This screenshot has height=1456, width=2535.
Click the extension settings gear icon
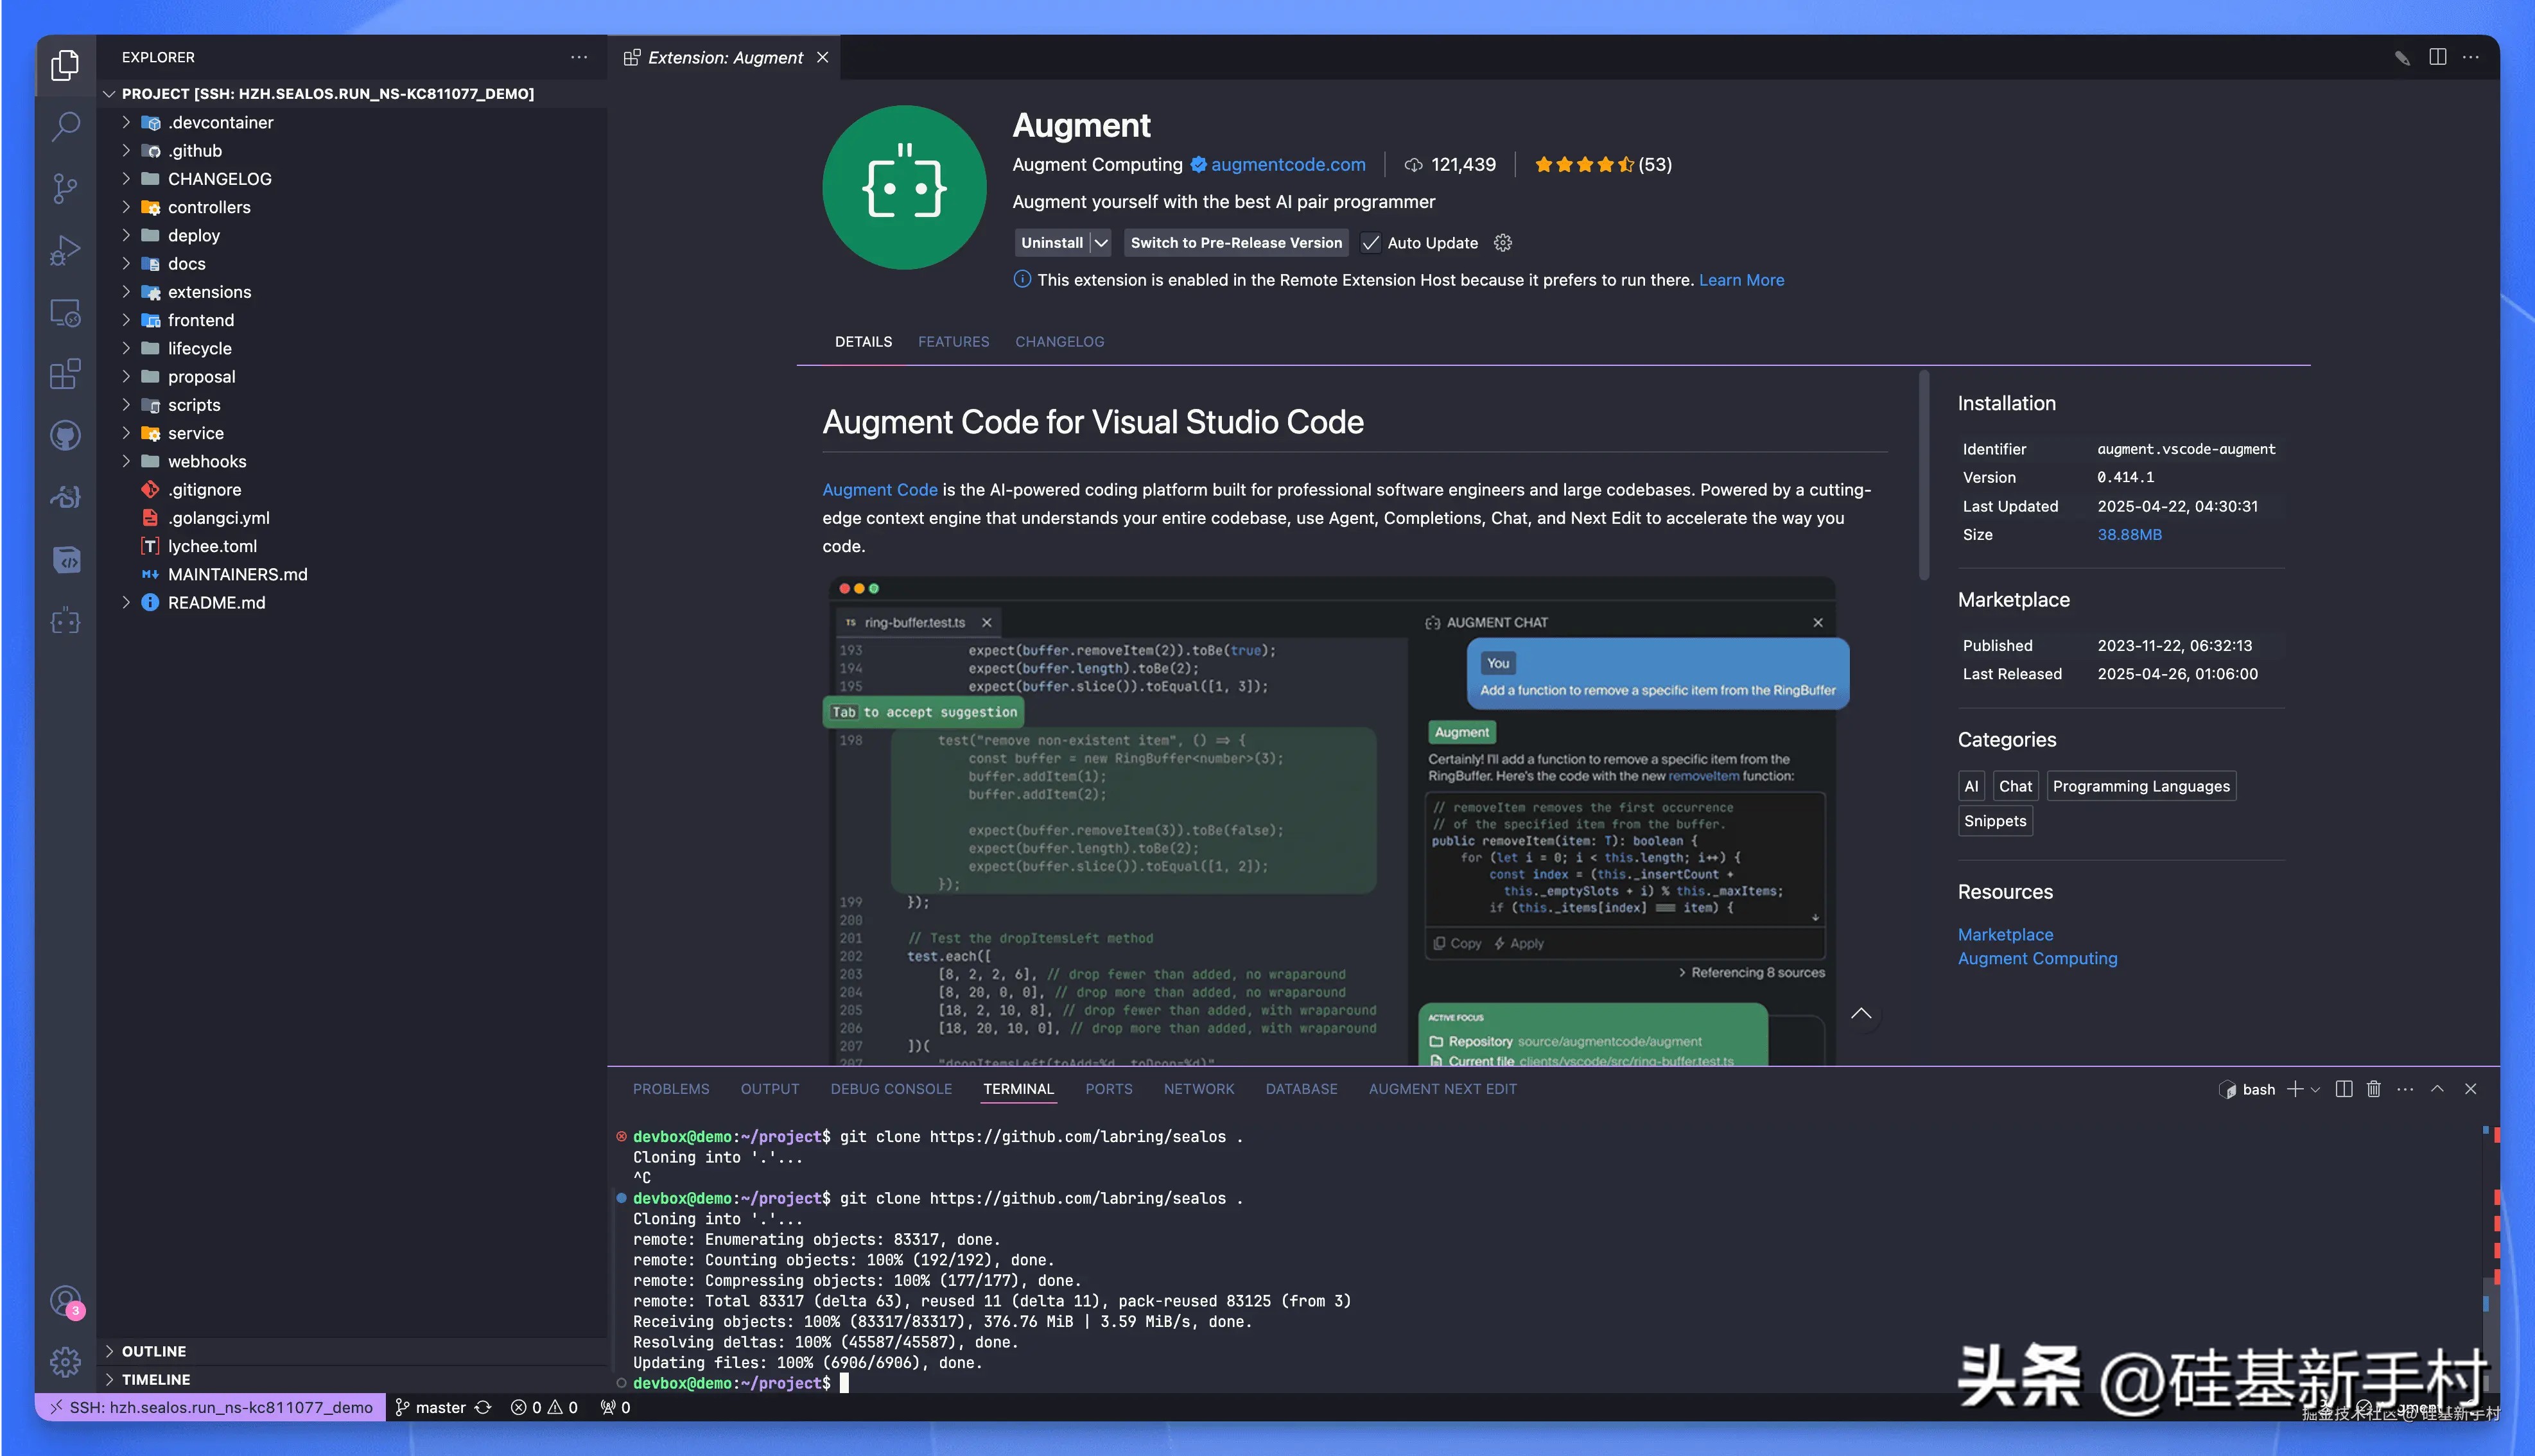coord(1502,243)
